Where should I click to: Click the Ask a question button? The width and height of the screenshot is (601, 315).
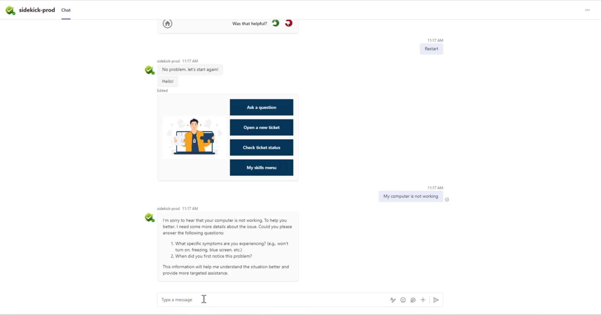(262, 107)
